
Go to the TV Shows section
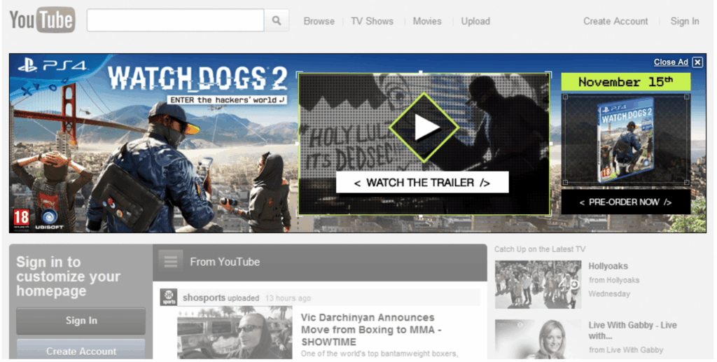(x=372, y=21)
